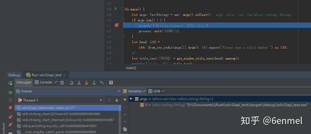The height and width of the screenshot is (134, 311).
Task: Select frame std::rt::lang_start::{{closure}} 0x402860
Action: 67,114
